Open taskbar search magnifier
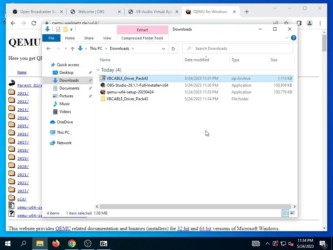333x250 pixels. tap(23, 243)
